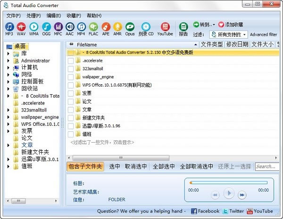
Task: Click the Search input field
Action: coord(266,166)
